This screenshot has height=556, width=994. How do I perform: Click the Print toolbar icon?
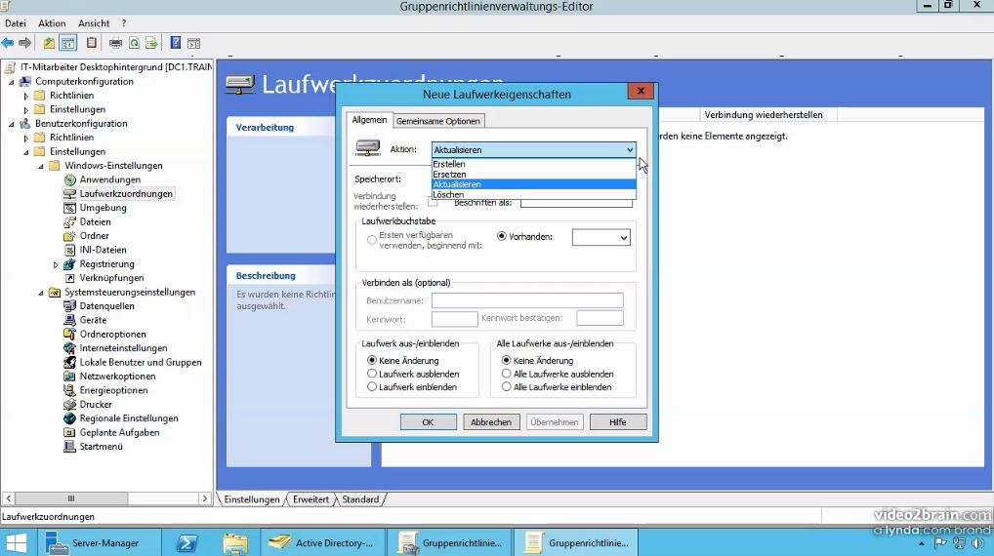[115, 43]
